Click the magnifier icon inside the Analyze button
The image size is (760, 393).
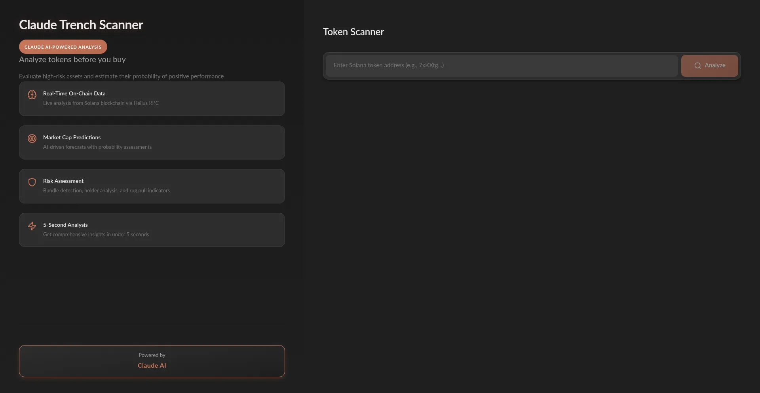(697, 66)
